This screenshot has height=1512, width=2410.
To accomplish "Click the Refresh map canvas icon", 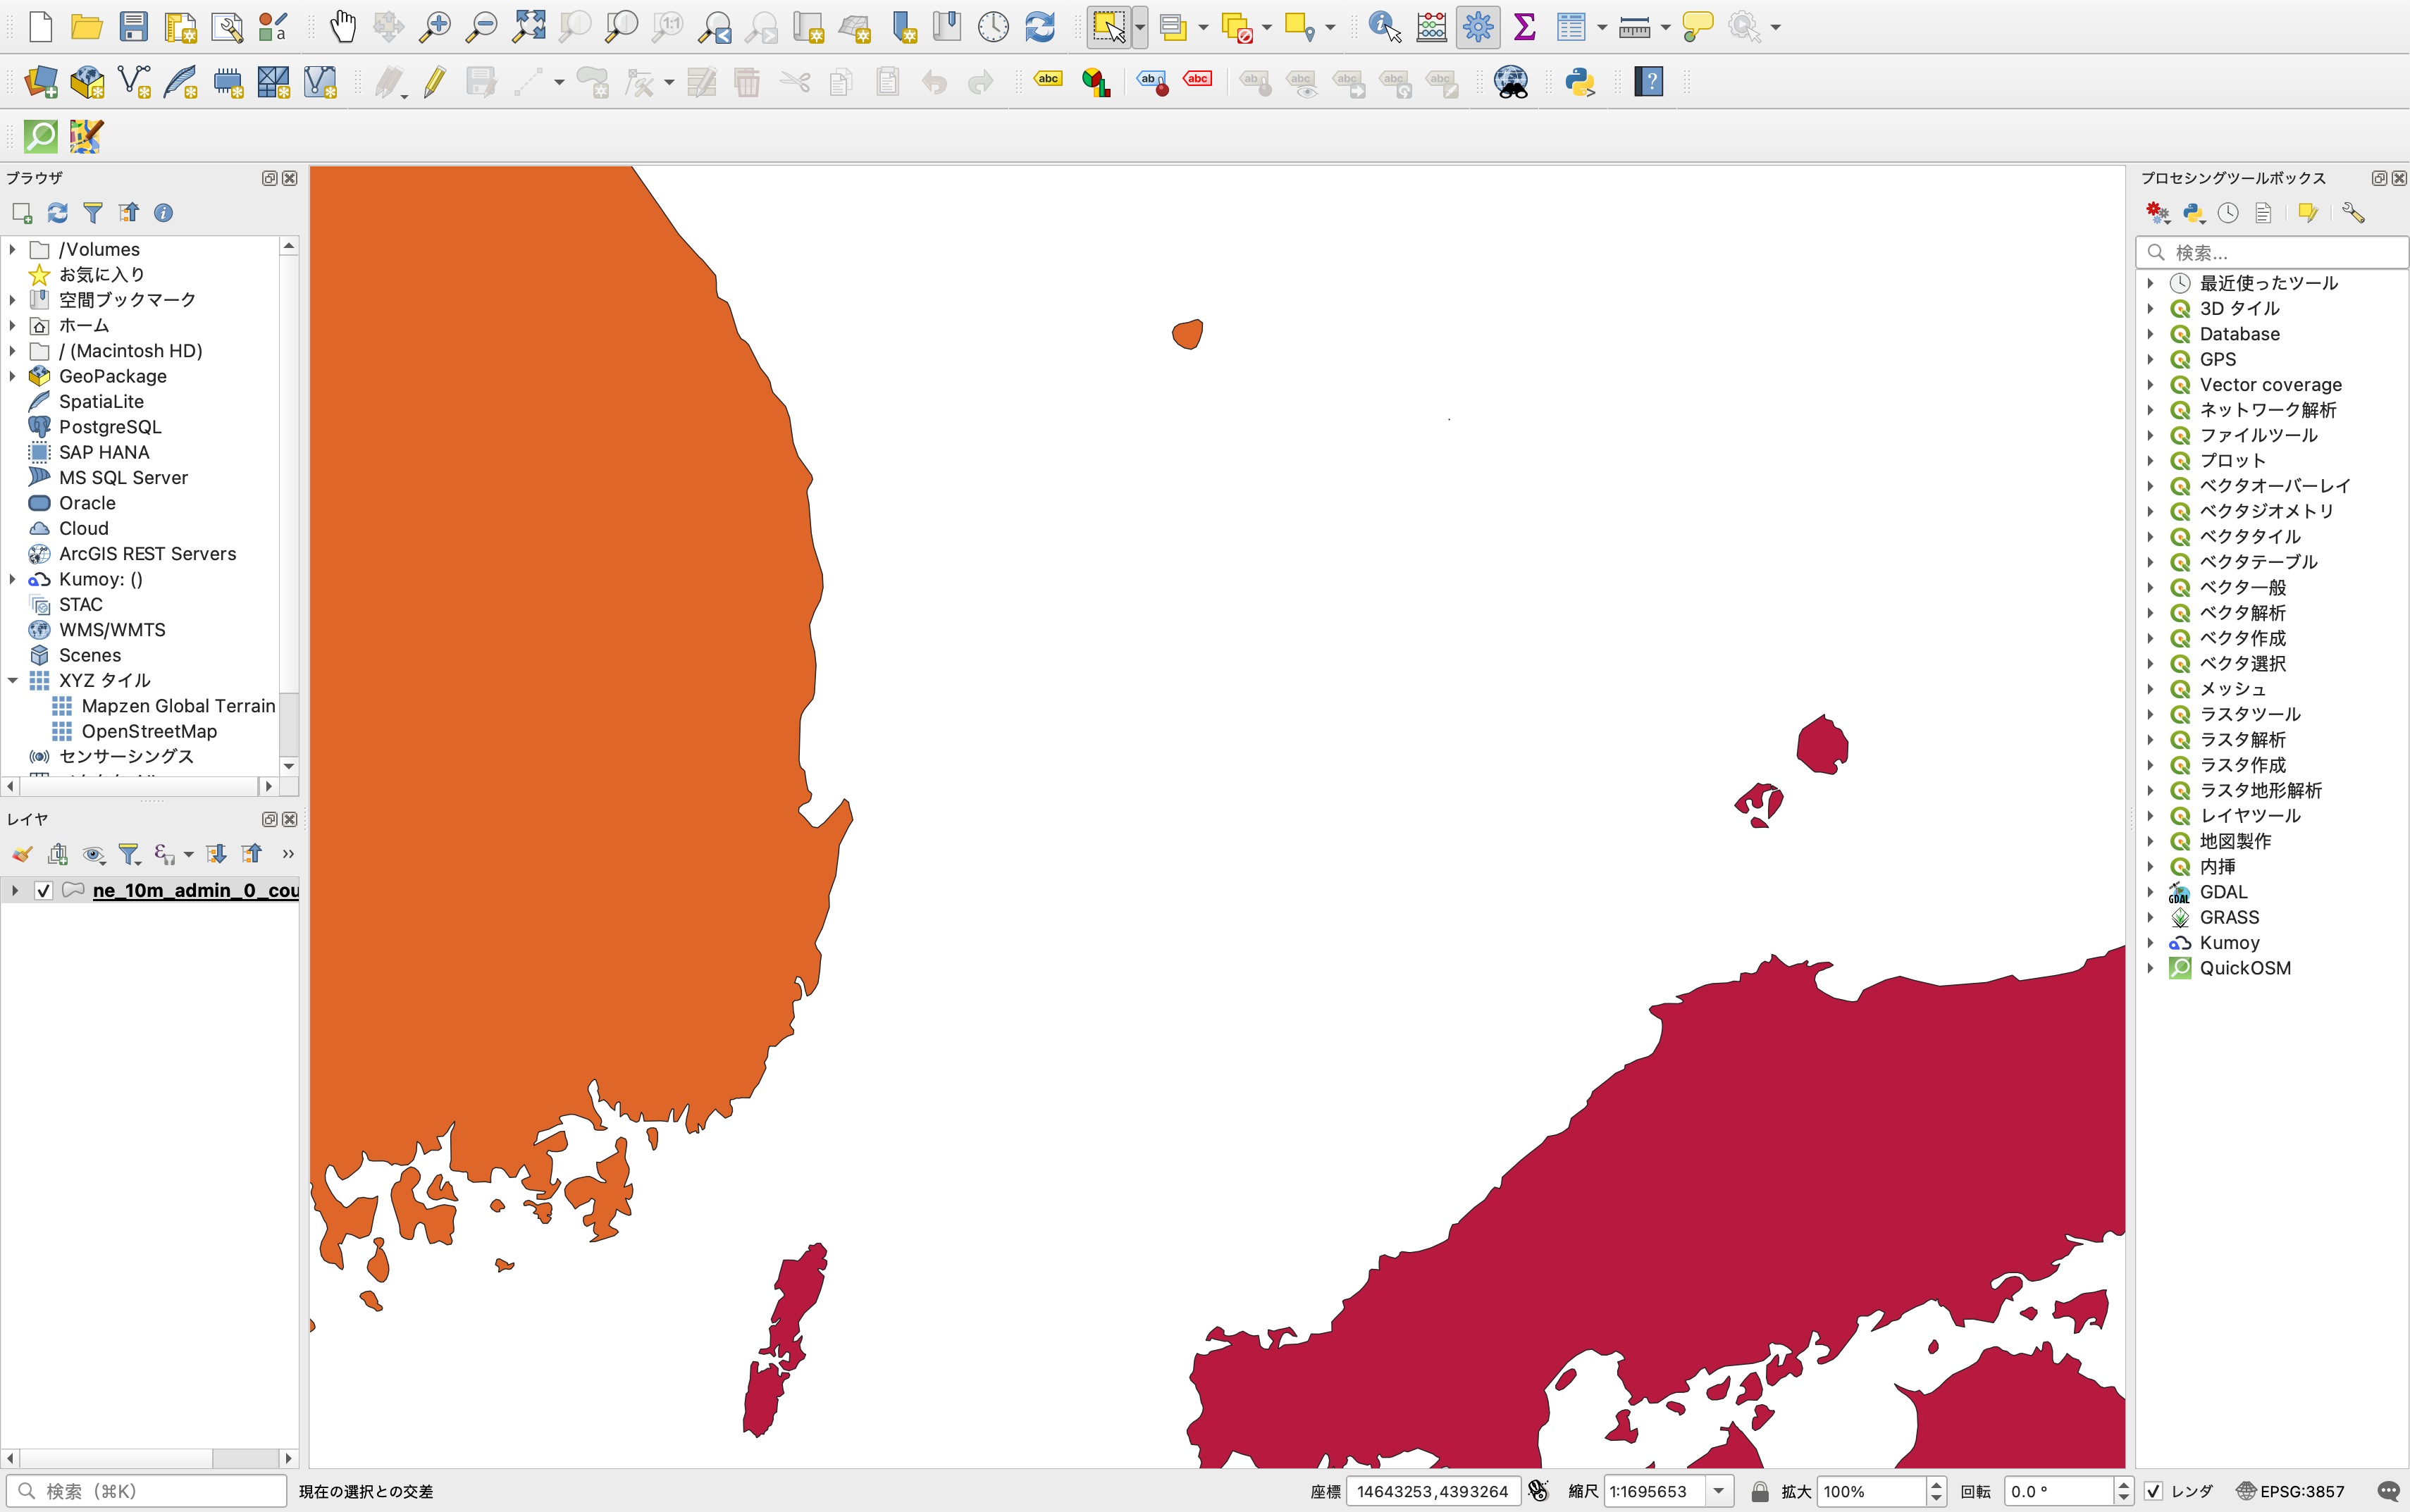I will point(1040,27).
